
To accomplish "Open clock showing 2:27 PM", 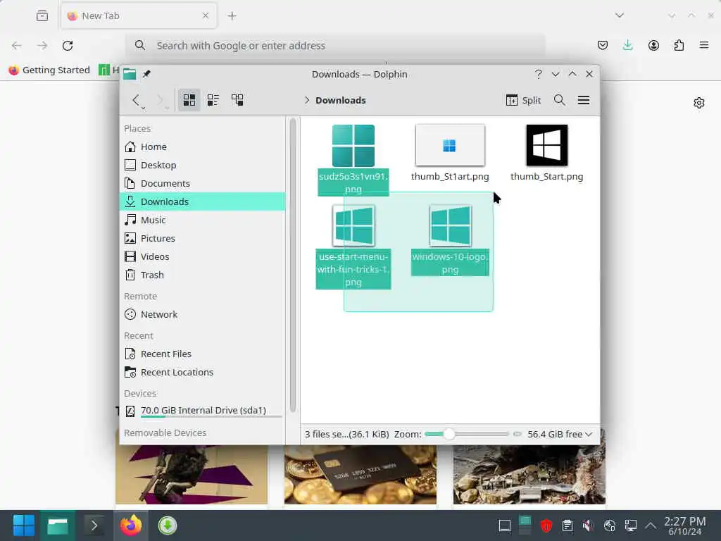I will click(685, 526).
